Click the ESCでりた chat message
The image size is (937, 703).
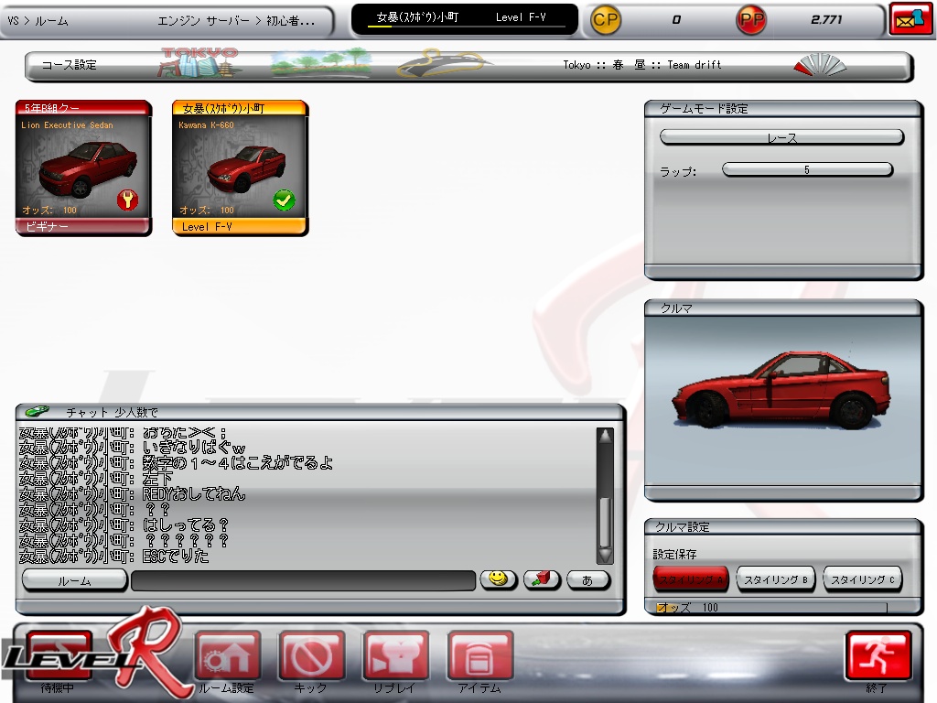176,556
